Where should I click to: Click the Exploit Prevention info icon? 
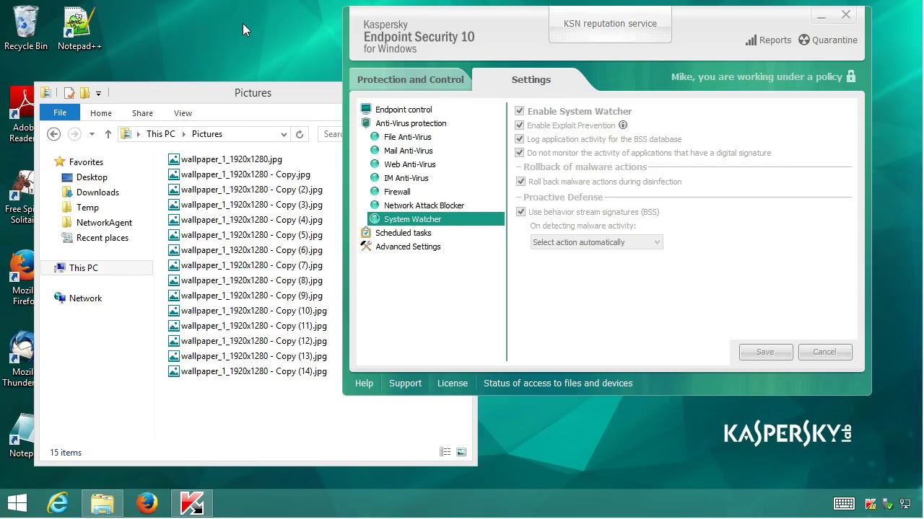[x=623, y=125]
